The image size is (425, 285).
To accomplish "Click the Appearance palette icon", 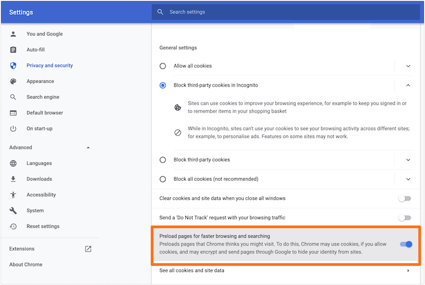I will [13, 82].
